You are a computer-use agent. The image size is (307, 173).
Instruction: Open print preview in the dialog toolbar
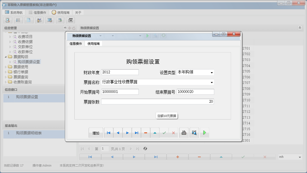click(194, 133)
